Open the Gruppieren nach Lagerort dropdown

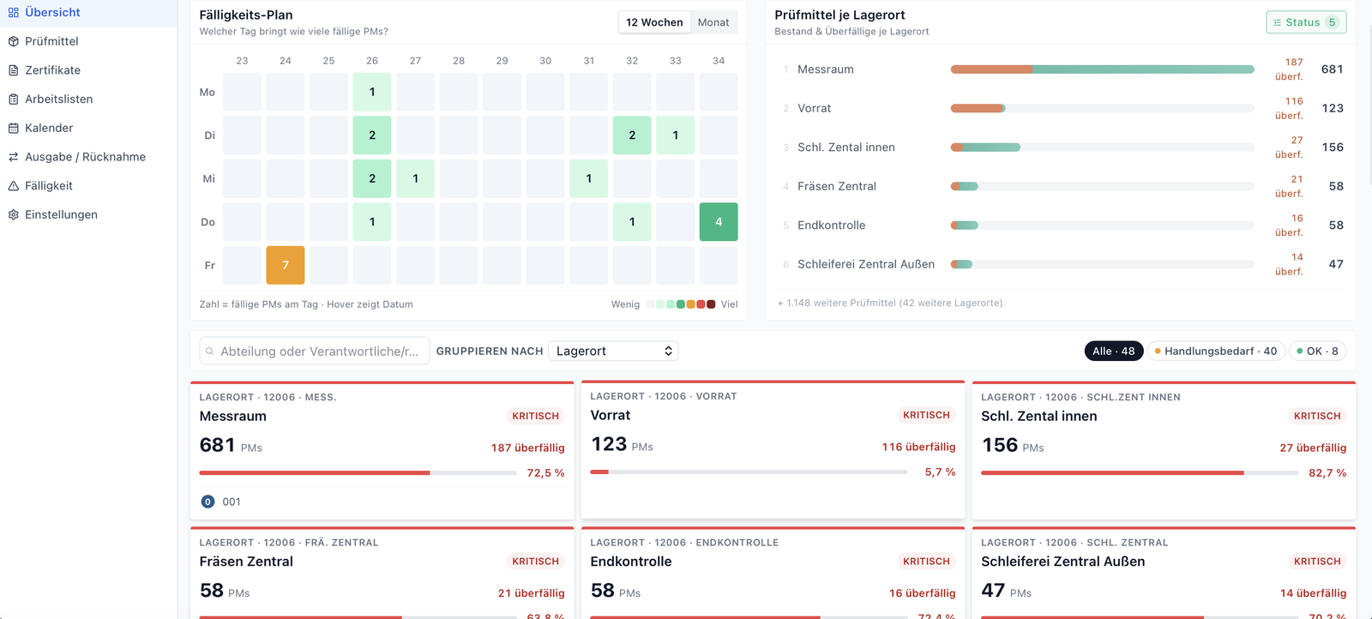[613, 351]
